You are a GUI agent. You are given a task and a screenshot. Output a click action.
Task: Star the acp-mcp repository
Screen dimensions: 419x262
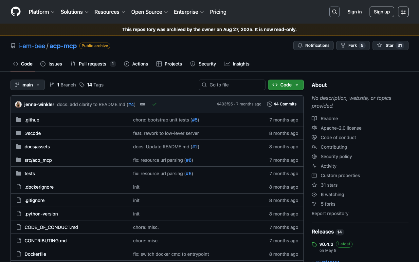coord(390,46)
